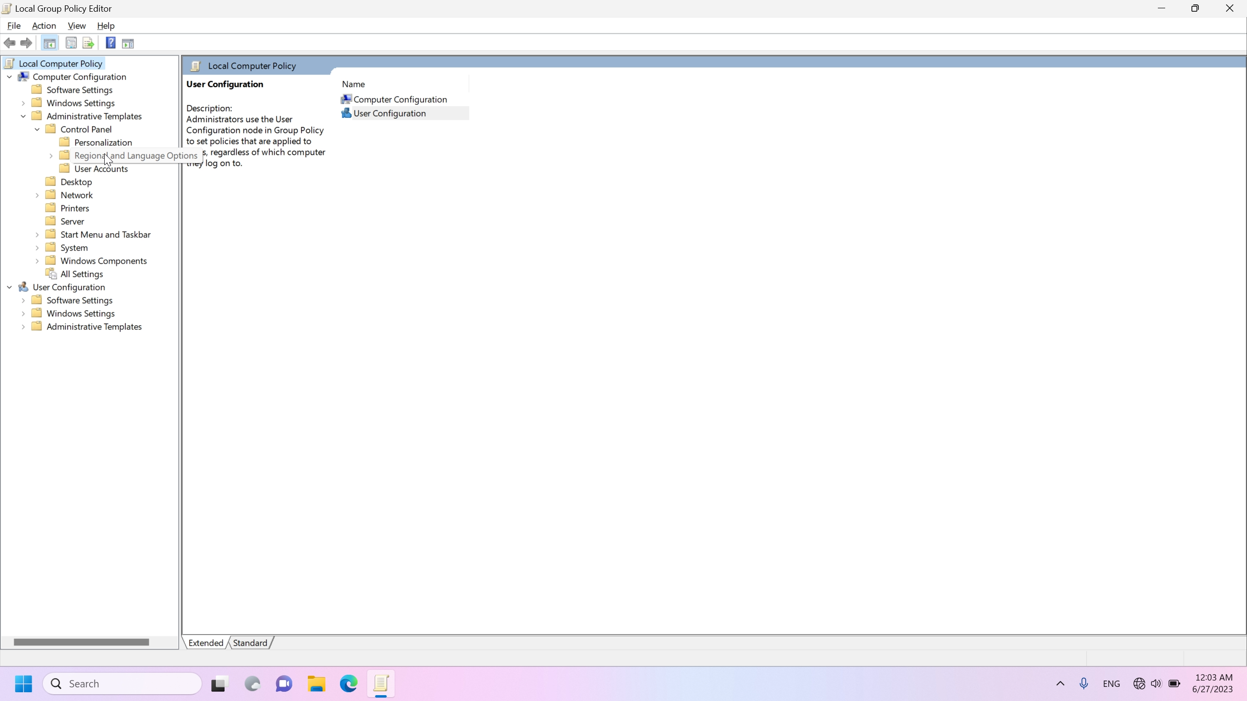Show hidden tray icons chevron
This screenshot has height=701, width=1247.
click(1060, 683)
